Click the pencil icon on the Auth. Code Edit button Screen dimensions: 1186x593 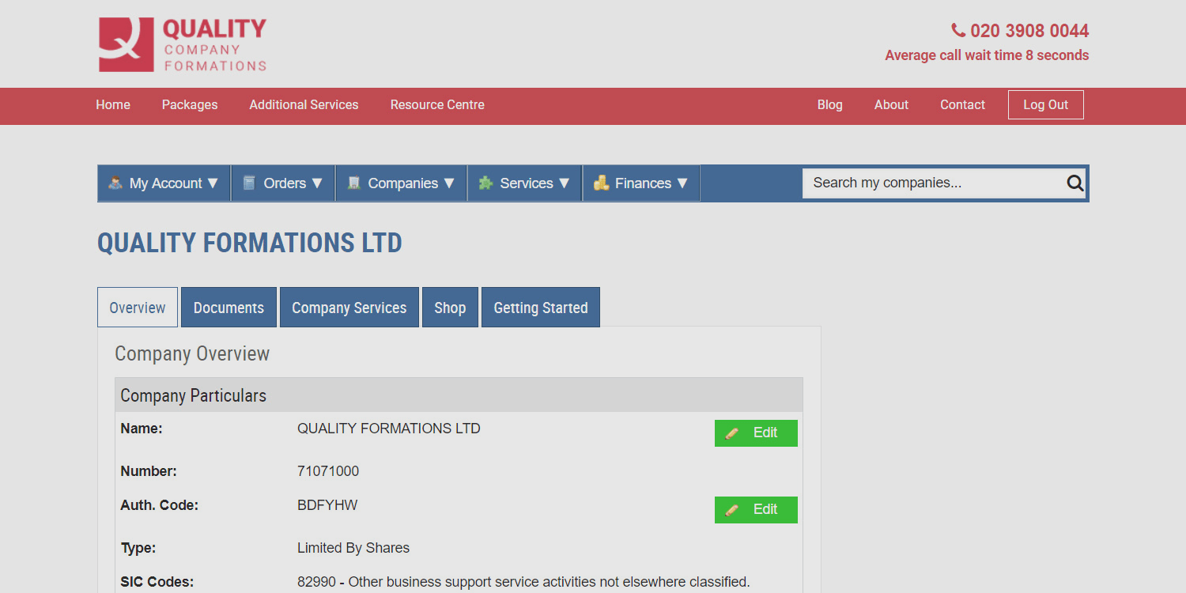click(732, 509)
